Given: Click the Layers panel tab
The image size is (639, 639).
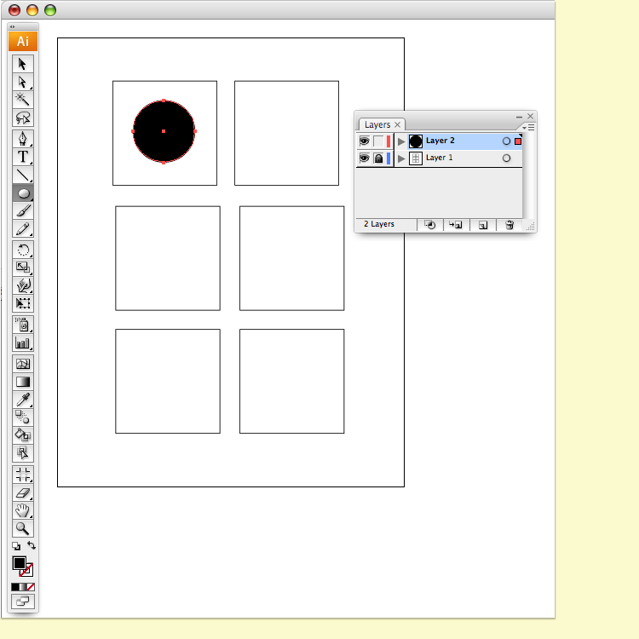Looking at the screenshot, I should point(377,124).
